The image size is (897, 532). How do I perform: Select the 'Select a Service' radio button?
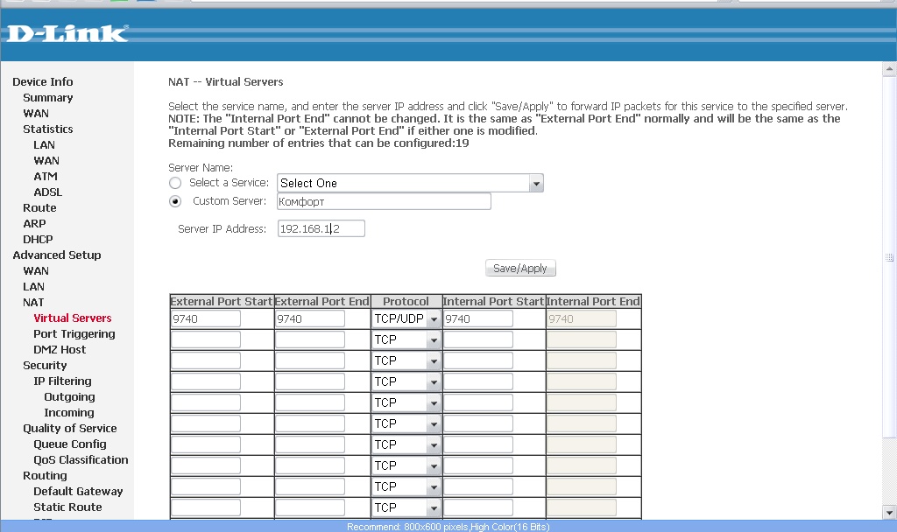pos(175,183)
